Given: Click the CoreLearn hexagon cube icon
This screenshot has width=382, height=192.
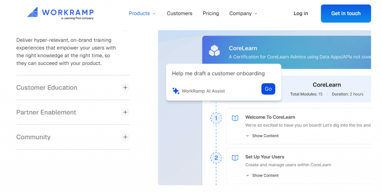Looking at the screenshot, I should click(215, 50).
